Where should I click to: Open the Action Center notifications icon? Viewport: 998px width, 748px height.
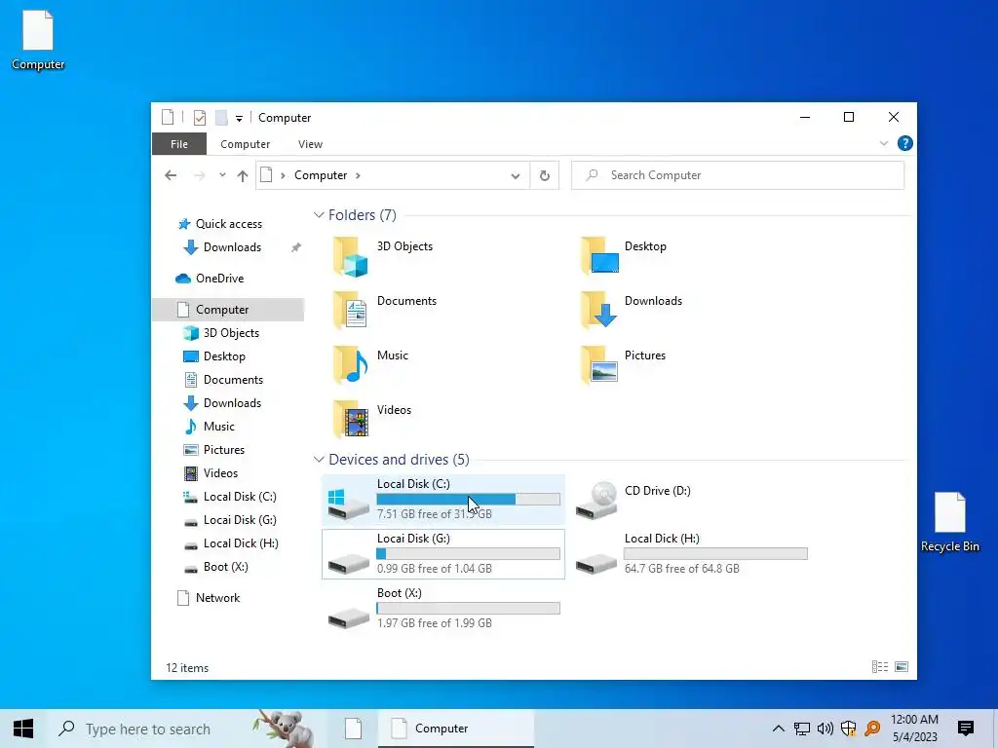pyautogui.click(x=966, y=729)
